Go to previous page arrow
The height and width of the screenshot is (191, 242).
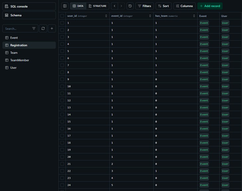tap(114, 6)
